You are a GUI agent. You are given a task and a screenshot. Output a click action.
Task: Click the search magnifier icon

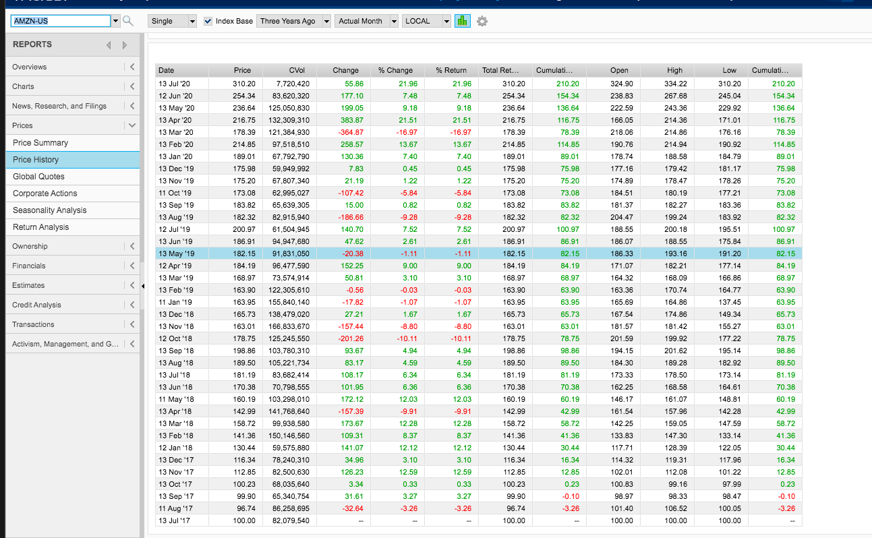127,22
